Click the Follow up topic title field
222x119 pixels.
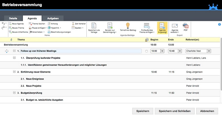click(81, 51)
